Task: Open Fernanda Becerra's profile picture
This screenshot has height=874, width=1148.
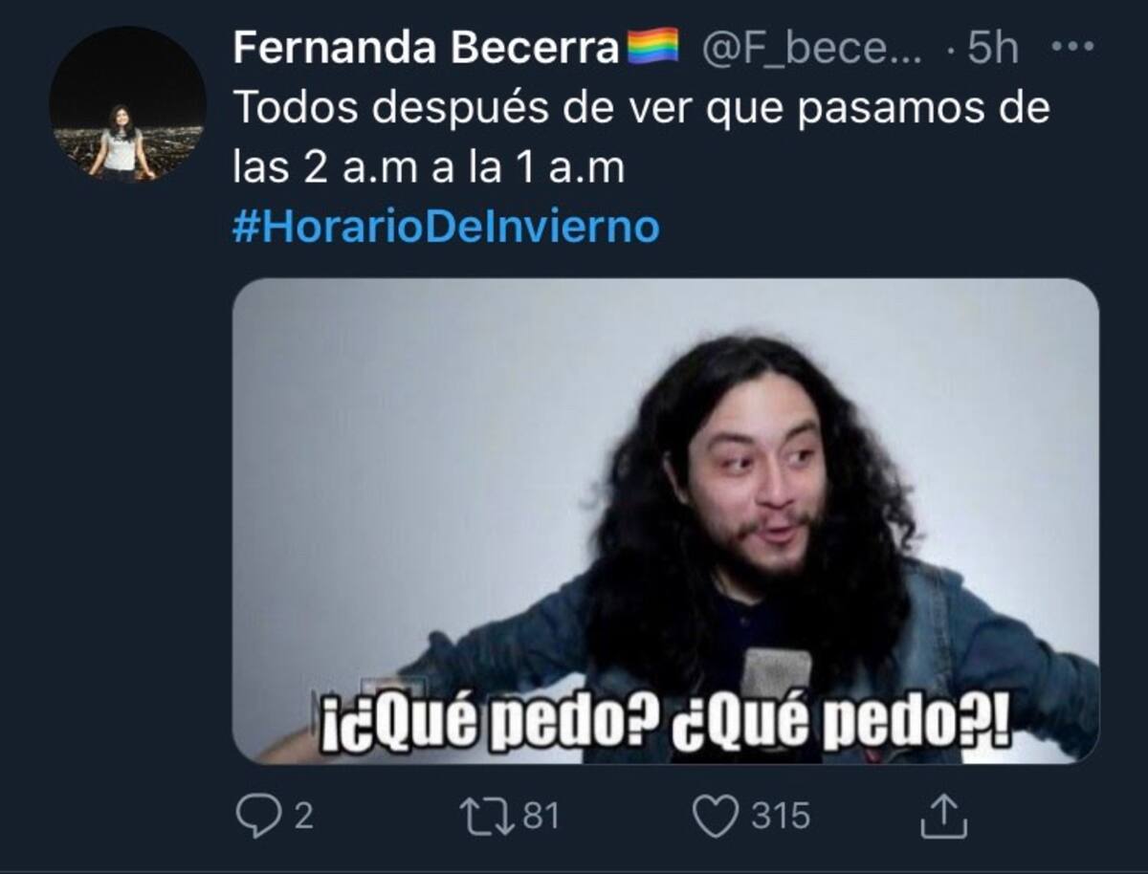Action: tap(128, 103)
